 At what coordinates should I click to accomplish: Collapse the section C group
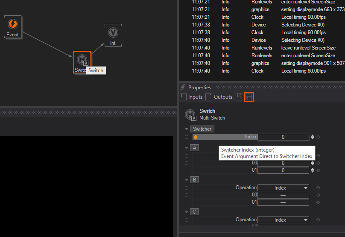click(x=187, y=212)
